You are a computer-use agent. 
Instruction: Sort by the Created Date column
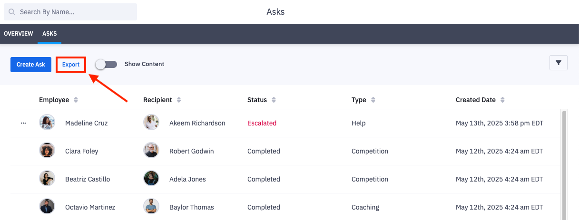click(x=502, y=100)
